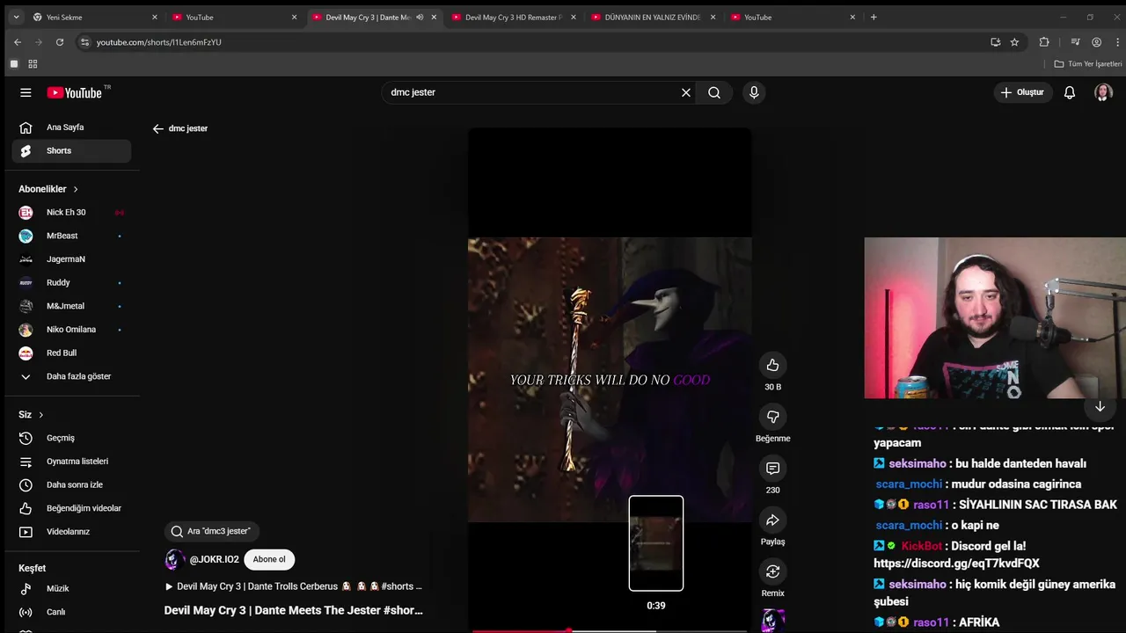This screenshot has width=1126, height=633.
Task: Click the 0:39 seek preview thumbnail
Action: pos(656,543)
